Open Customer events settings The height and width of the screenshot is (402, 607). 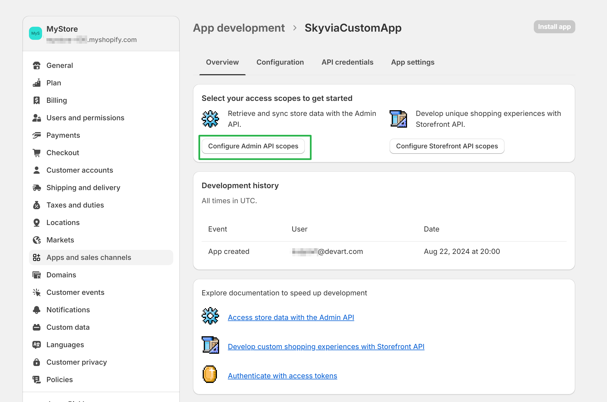coord(101,292)
